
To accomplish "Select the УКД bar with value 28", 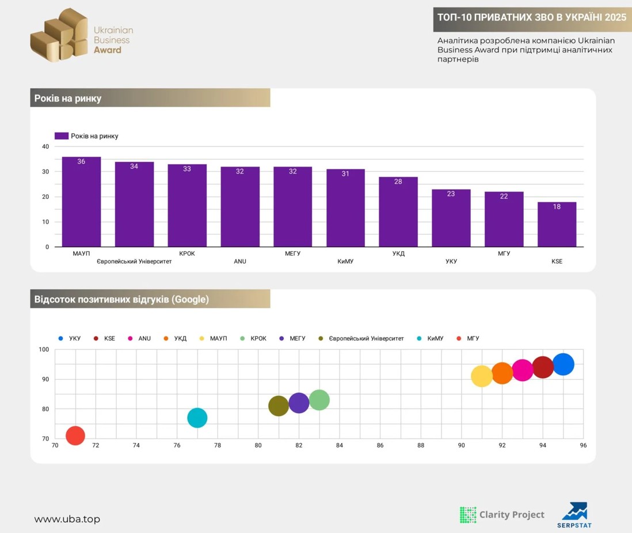I will pyautogui.click(x=398, y=211).
